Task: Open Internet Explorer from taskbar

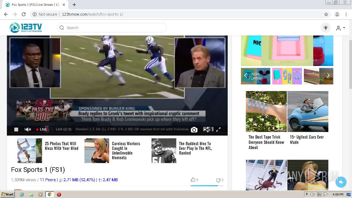Action: (x=22, y=194)
